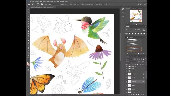
Task: Select the Brush tool in the left toolbar
Action: (x=28, y=29)
